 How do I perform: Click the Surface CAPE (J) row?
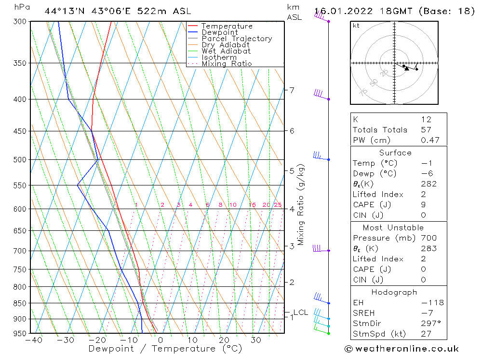[399, 205]
